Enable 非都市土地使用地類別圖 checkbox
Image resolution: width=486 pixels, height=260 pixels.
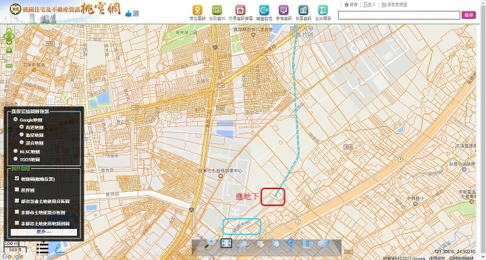coord(17,223)
